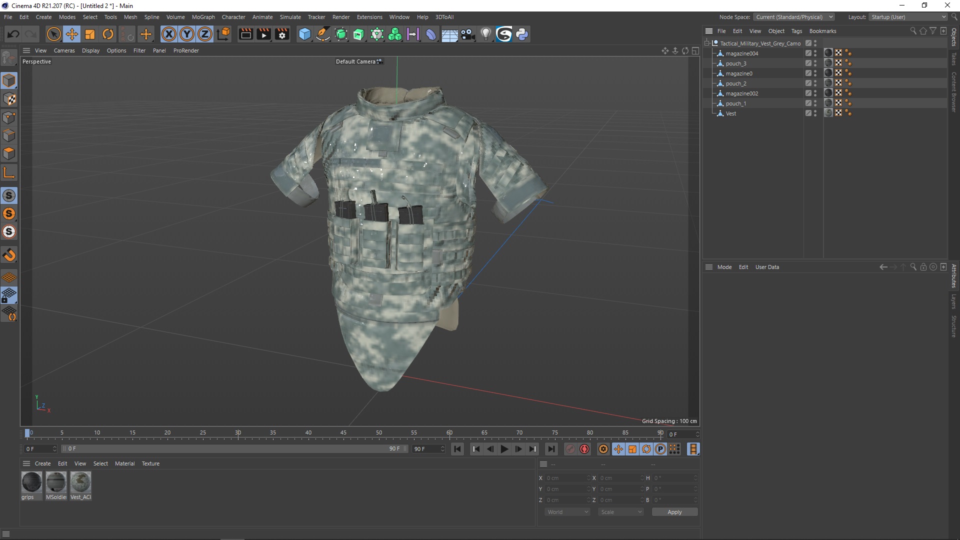
Task: Open the Mesh menu
Action: click(130, 17)
